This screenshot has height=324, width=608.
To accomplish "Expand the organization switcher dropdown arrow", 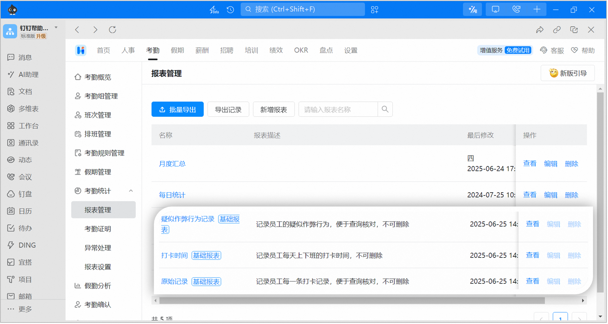I will pyautogui.click(x=56, y=28).
